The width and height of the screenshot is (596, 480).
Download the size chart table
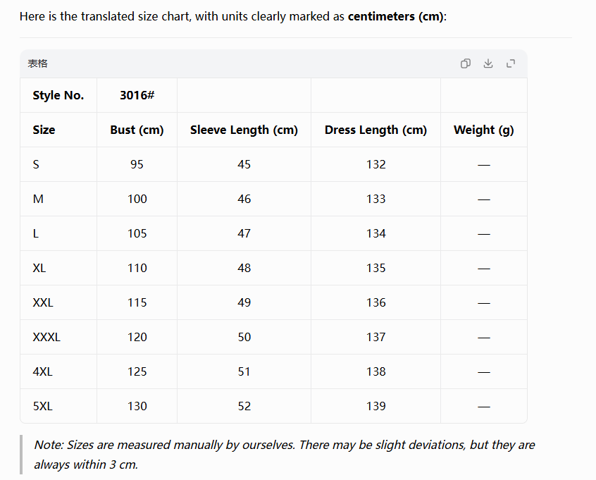pos(488,63)
